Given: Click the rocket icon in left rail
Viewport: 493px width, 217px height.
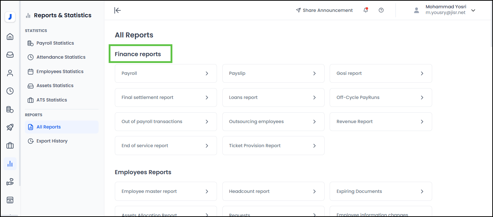Looking at the screenshot, I should [10, 127].
